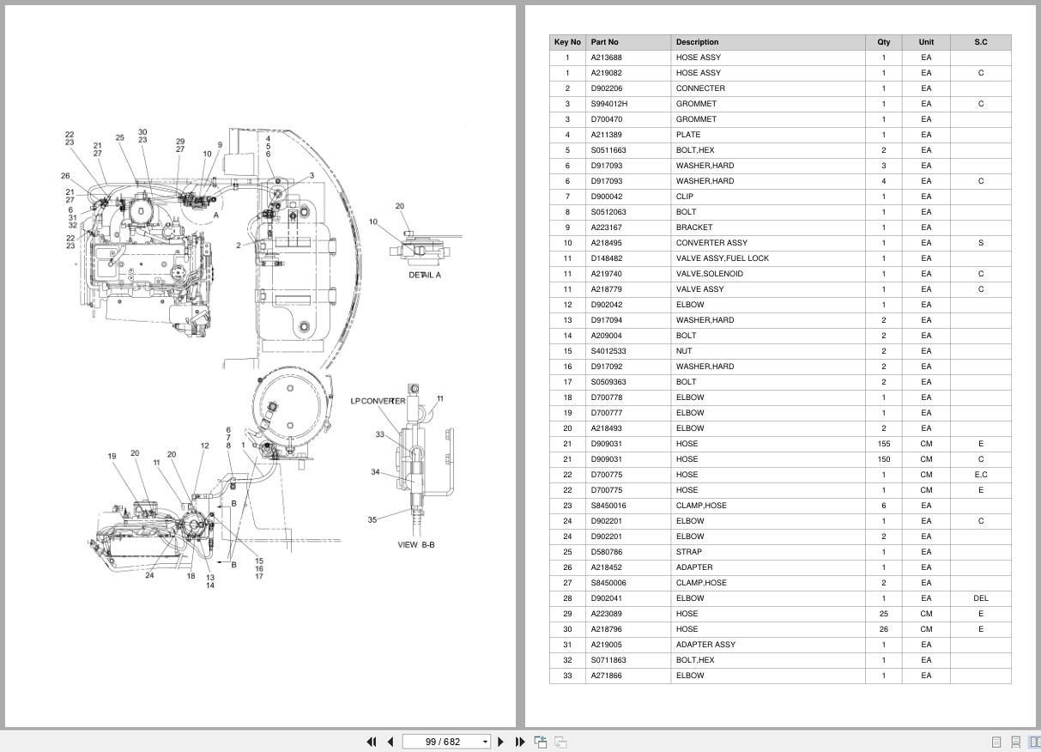This screenshot has width=1041, height=752.
Task: Switch to continuous scrolling view mode
Action: (x=1015, y=742)
